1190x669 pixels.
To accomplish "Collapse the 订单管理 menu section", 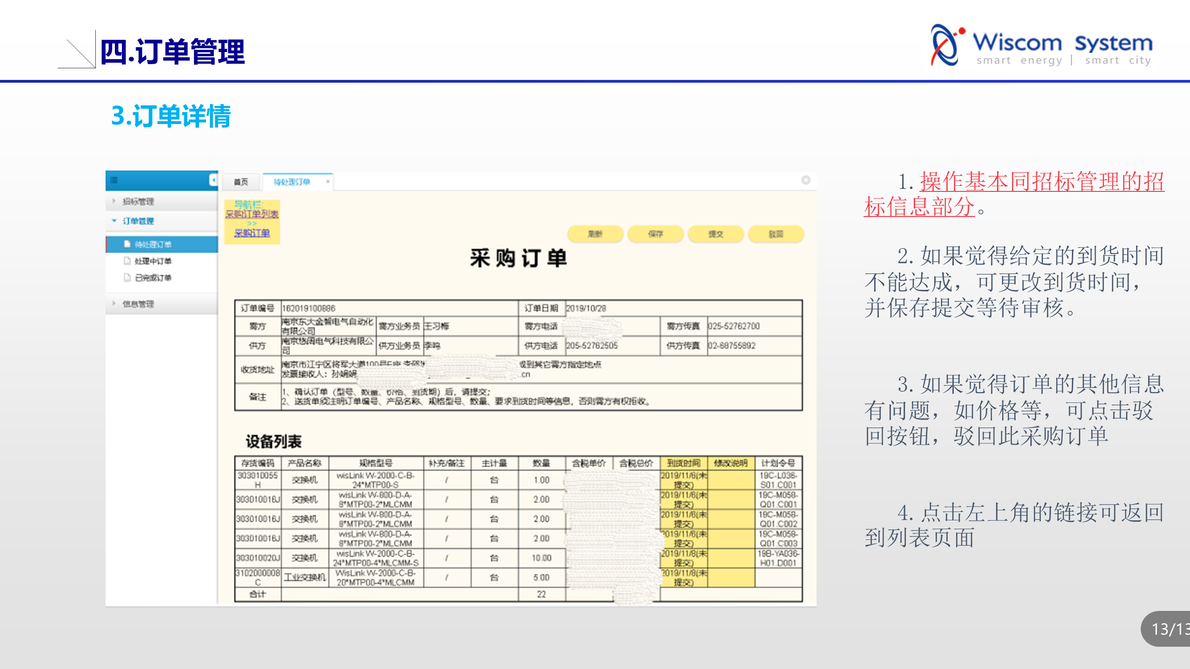I will 138,221.
